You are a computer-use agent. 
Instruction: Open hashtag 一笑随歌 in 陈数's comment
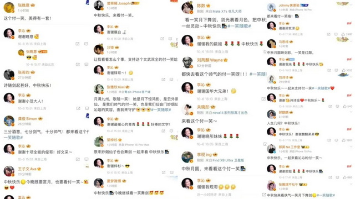point(239,26)
